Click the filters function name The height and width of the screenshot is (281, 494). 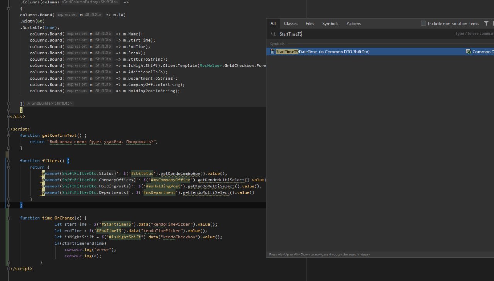[x=51, y=161]
